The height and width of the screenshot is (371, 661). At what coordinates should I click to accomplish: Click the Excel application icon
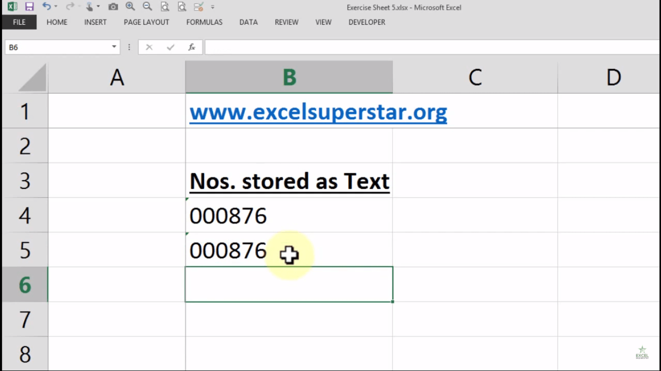[x=13, y=7]
